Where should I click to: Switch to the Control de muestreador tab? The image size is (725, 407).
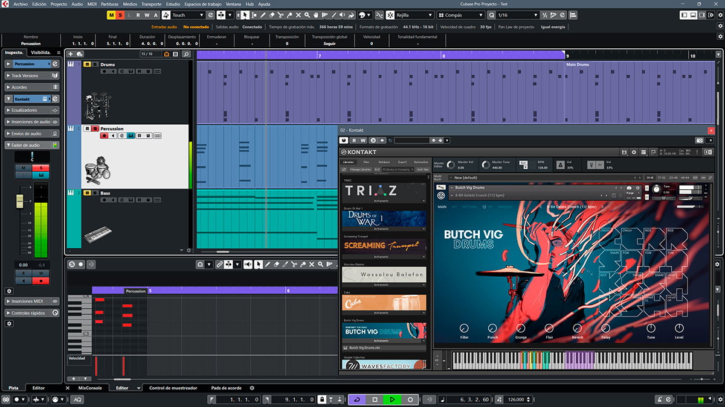[173, 388]
